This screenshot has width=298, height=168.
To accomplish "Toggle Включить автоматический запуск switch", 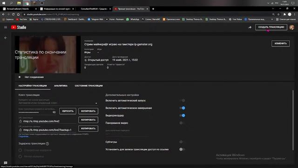I will [182, 100].
